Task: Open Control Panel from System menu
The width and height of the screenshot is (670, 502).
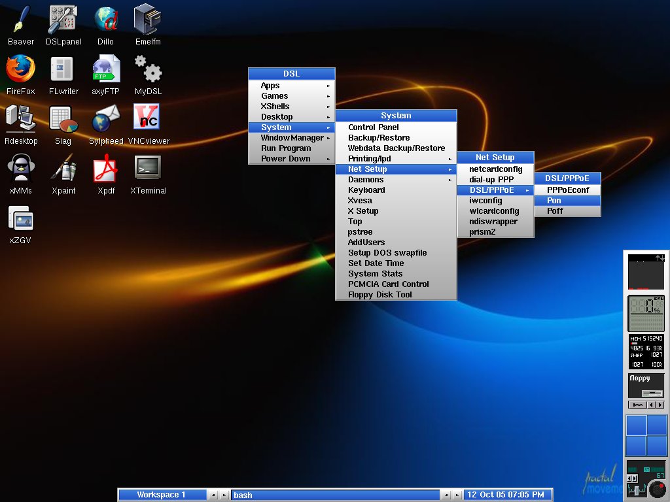Action: click(x=396, y=127)
